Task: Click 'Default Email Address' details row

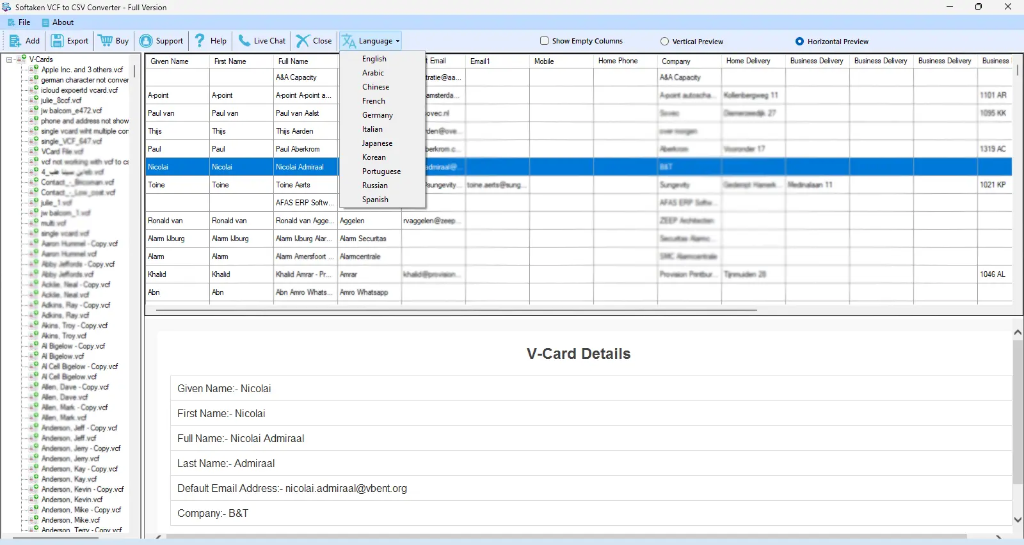Action: pyautogui.click(x=590, y=488)
